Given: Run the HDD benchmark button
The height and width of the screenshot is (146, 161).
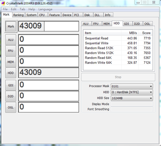Looking at the screenshot, I should 11,73.
